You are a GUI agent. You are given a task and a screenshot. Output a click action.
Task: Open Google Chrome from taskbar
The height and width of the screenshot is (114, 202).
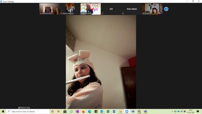[x=139, y=111]
